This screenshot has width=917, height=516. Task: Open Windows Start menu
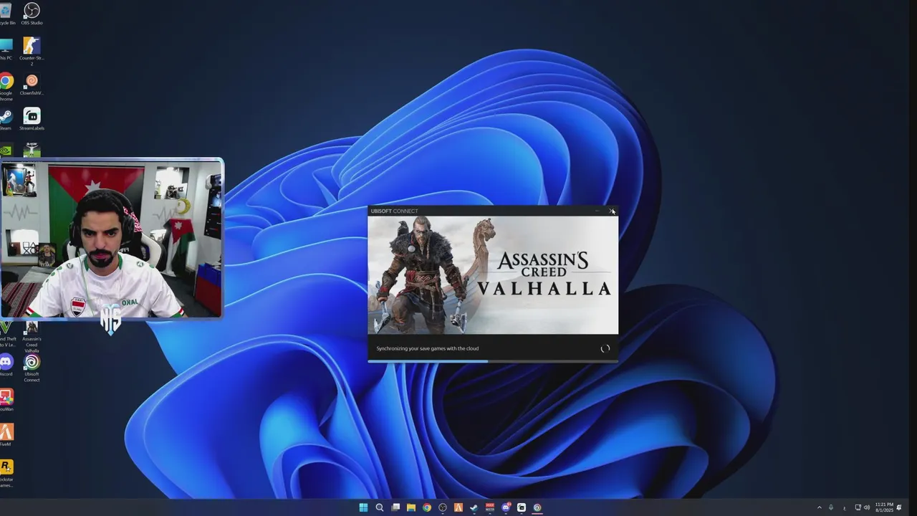(363, 507)
